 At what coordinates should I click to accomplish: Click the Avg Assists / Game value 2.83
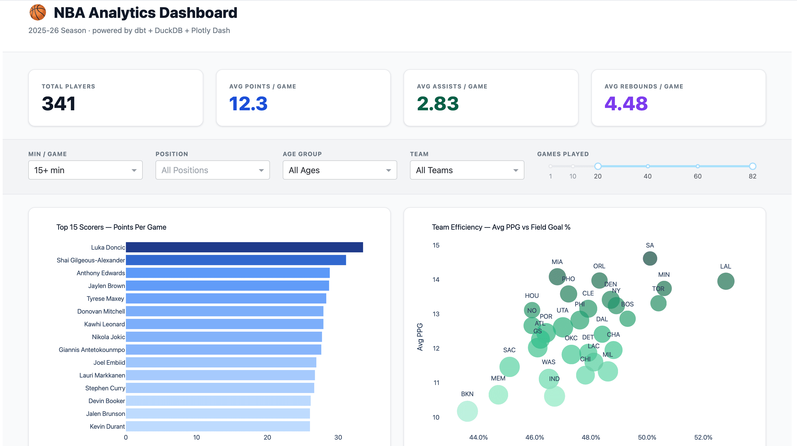coord(437,104)
